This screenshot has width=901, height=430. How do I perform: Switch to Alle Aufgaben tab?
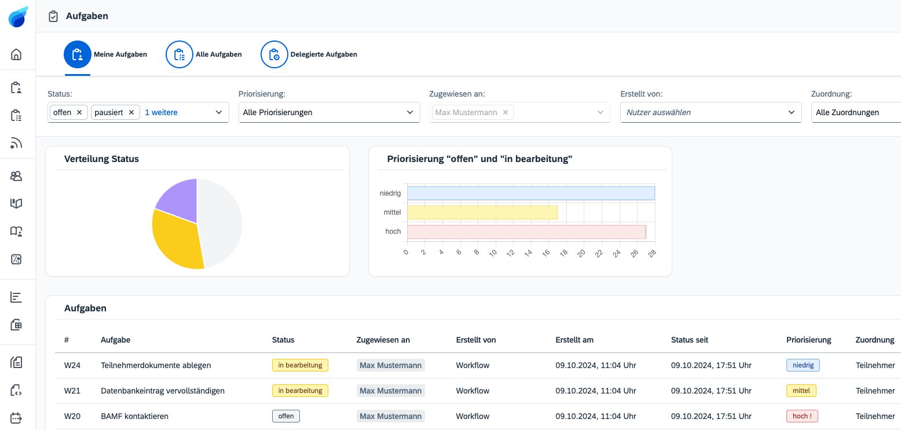click(x=204, y=54)
